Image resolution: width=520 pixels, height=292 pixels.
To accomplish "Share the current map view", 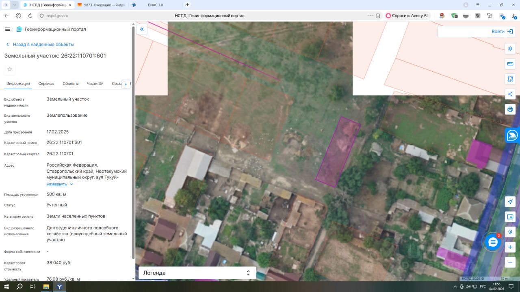I will click(x=510, y=94).
